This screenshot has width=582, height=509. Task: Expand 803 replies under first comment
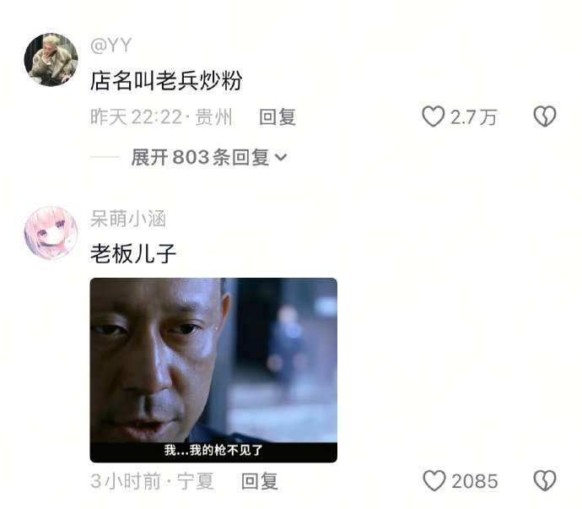coord(209,157)
